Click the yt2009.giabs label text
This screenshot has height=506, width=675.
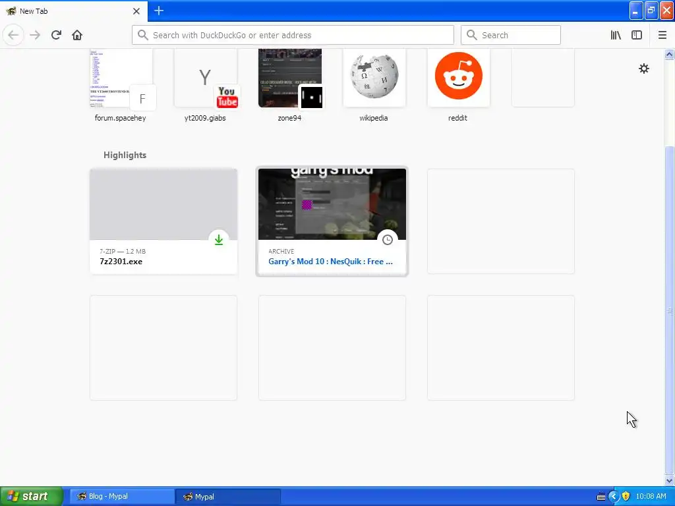pyautogui.click(x=205, y=118)
